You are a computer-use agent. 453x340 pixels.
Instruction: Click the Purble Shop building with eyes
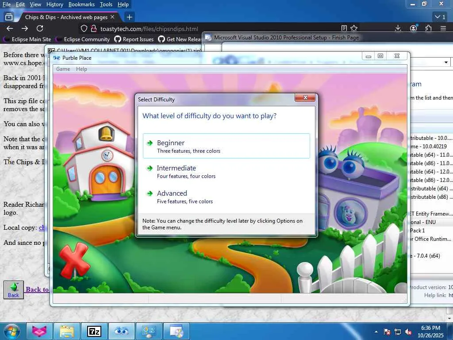point(358,191)
